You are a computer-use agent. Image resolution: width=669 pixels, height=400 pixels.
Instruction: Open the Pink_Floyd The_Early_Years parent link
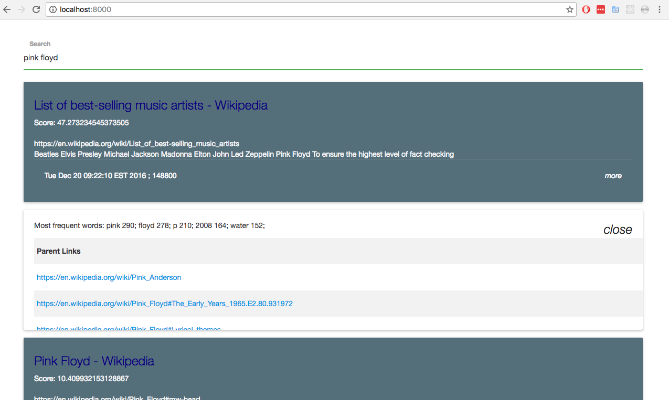click(165, 304)
